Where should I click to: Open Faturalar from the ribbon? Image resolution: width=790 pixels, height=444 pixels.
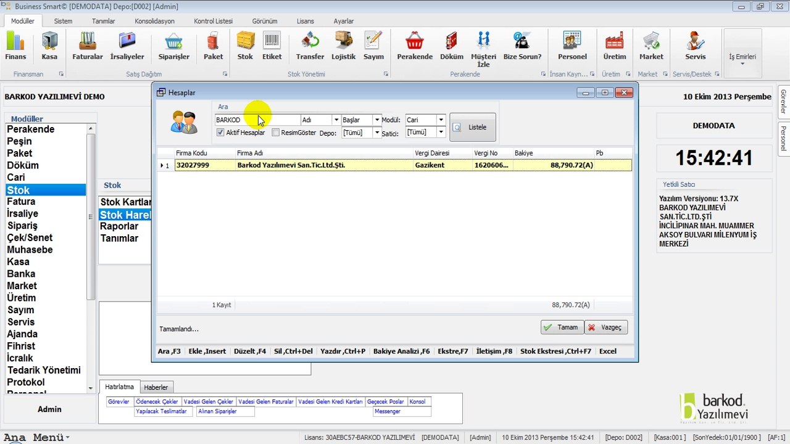[88, 46]
